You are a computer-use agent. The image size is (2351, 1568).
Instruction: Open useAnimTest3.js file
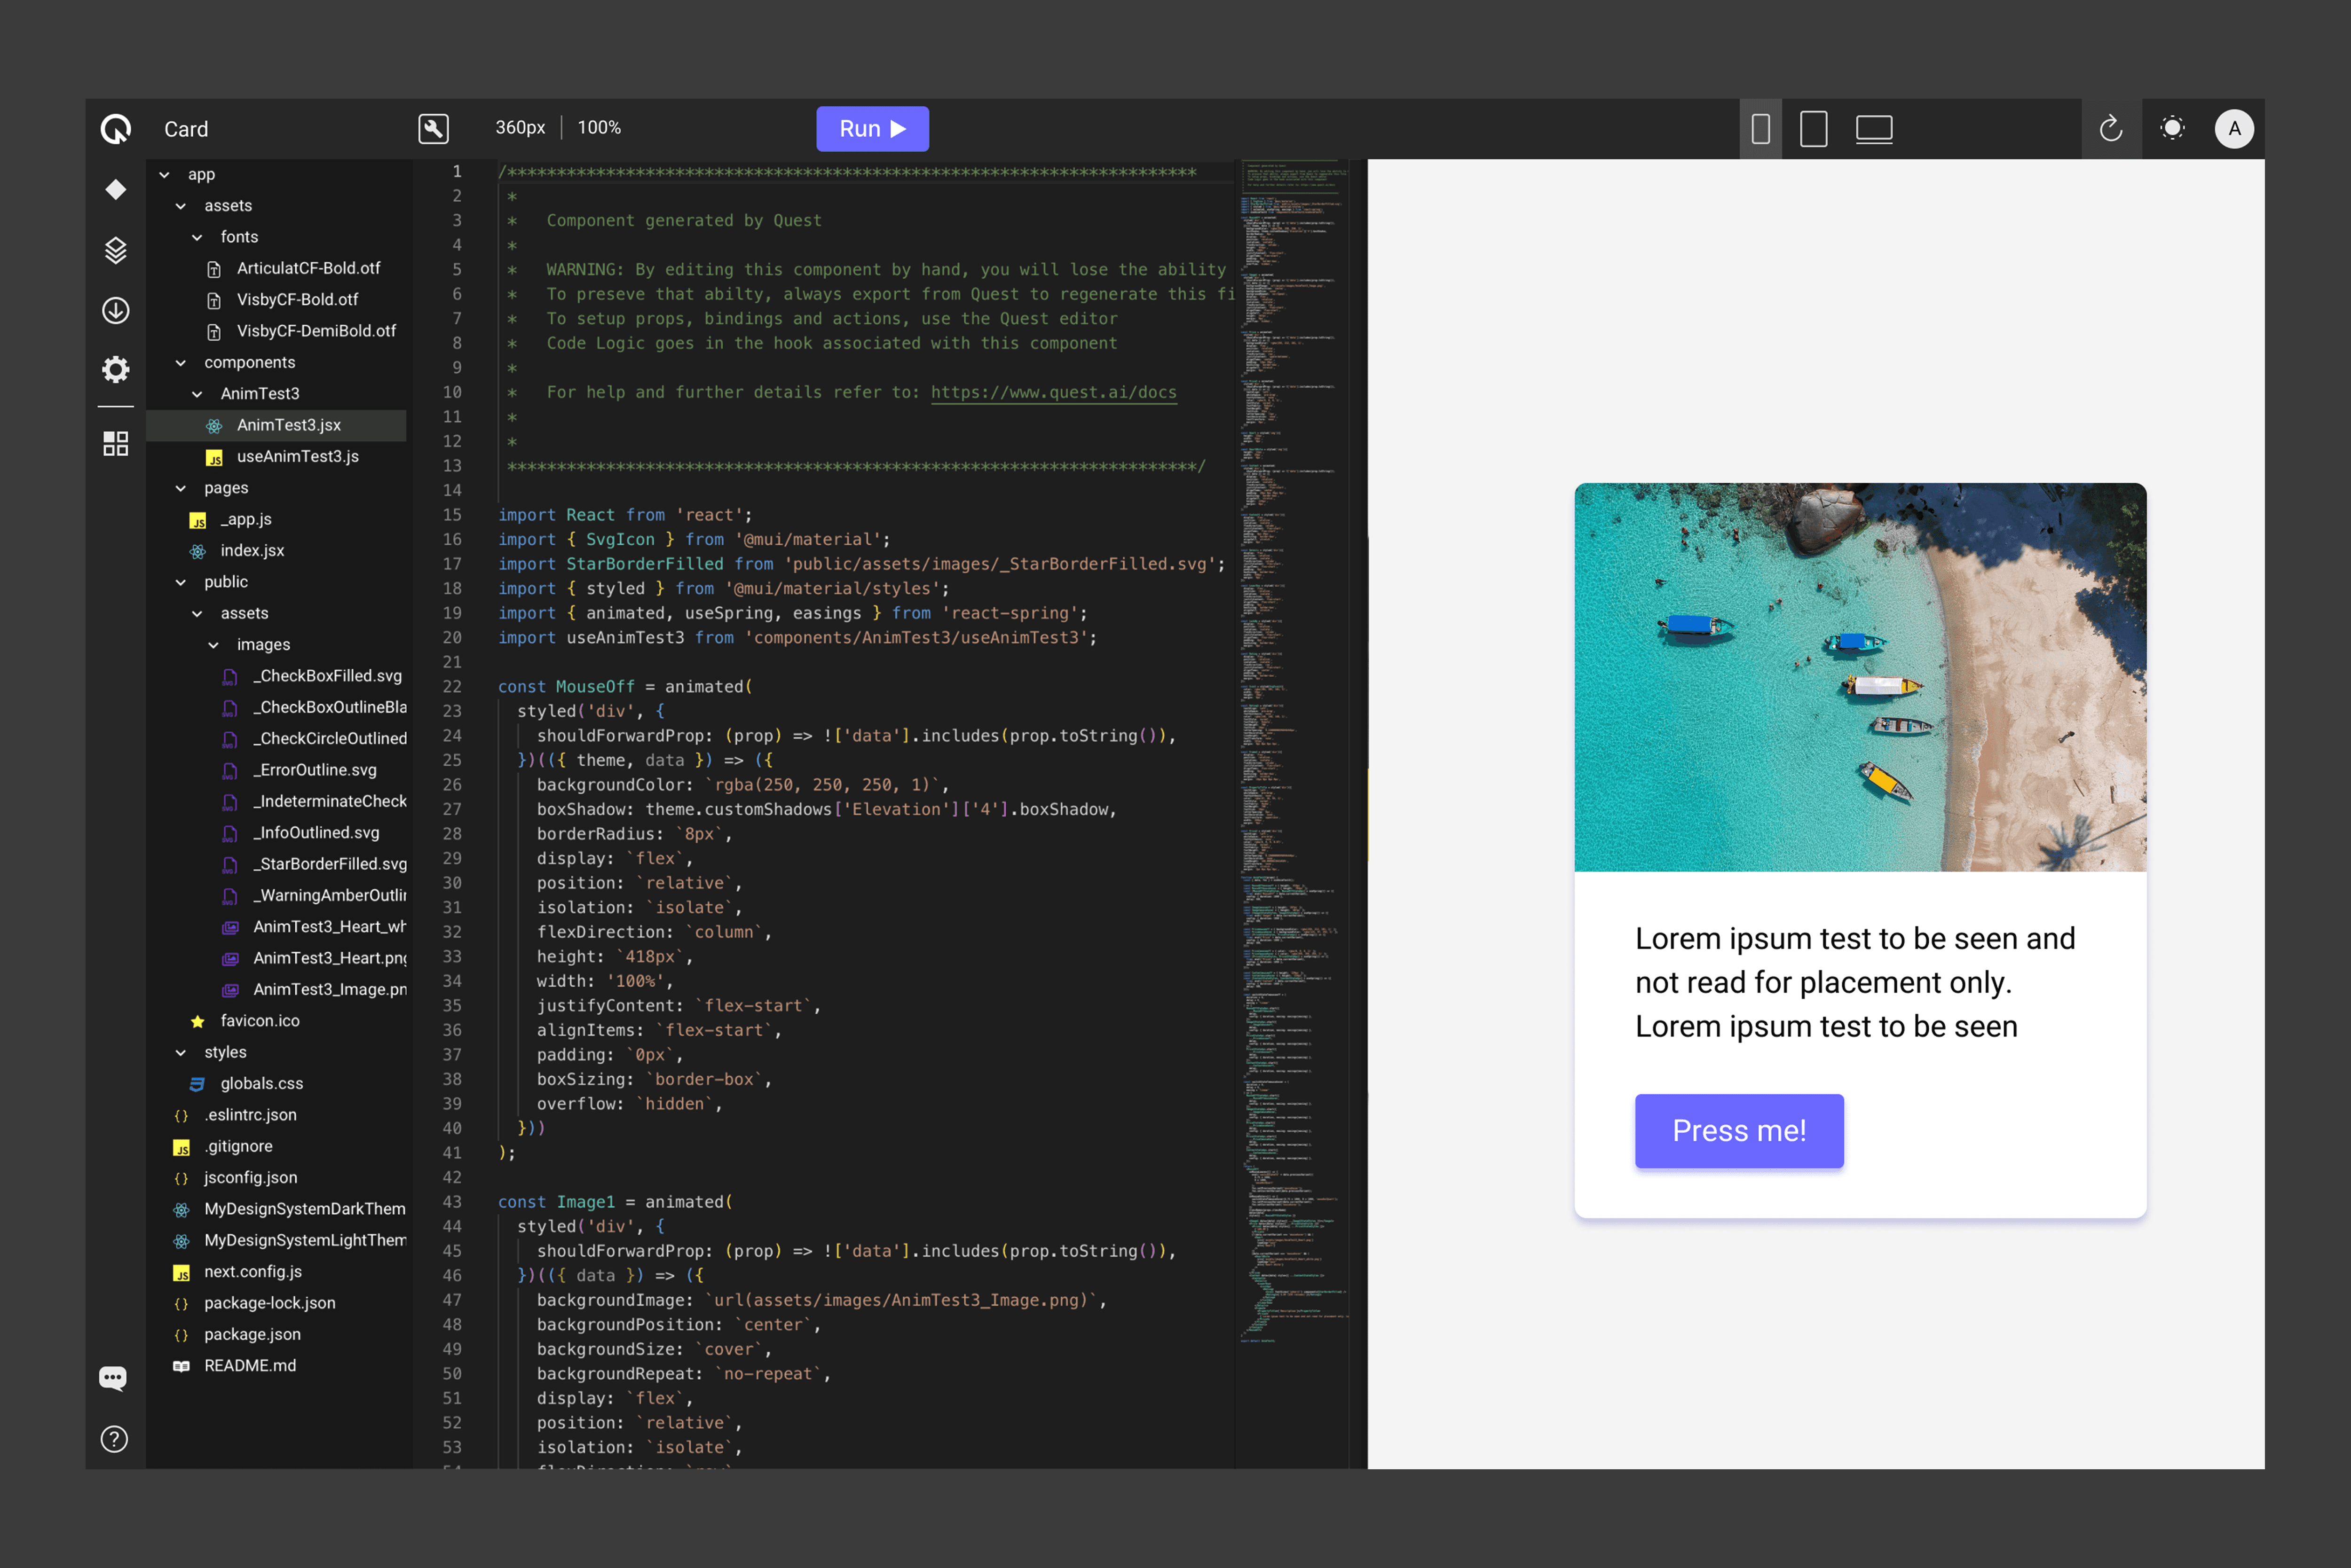coord(297,457)
